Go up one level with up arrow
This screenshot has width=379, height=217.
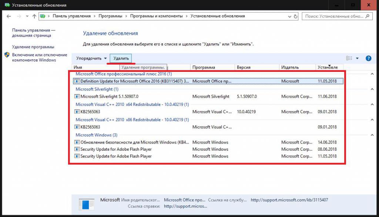tap(34, 16)
